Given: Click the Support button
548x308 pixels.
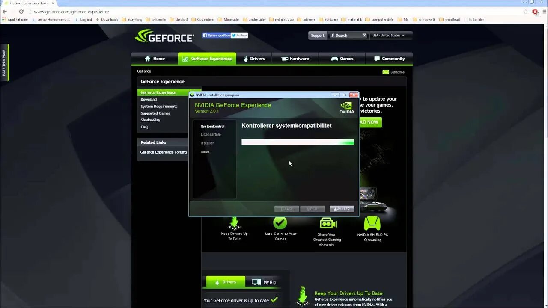Looking at the screenshot, I should coord(317,36).
